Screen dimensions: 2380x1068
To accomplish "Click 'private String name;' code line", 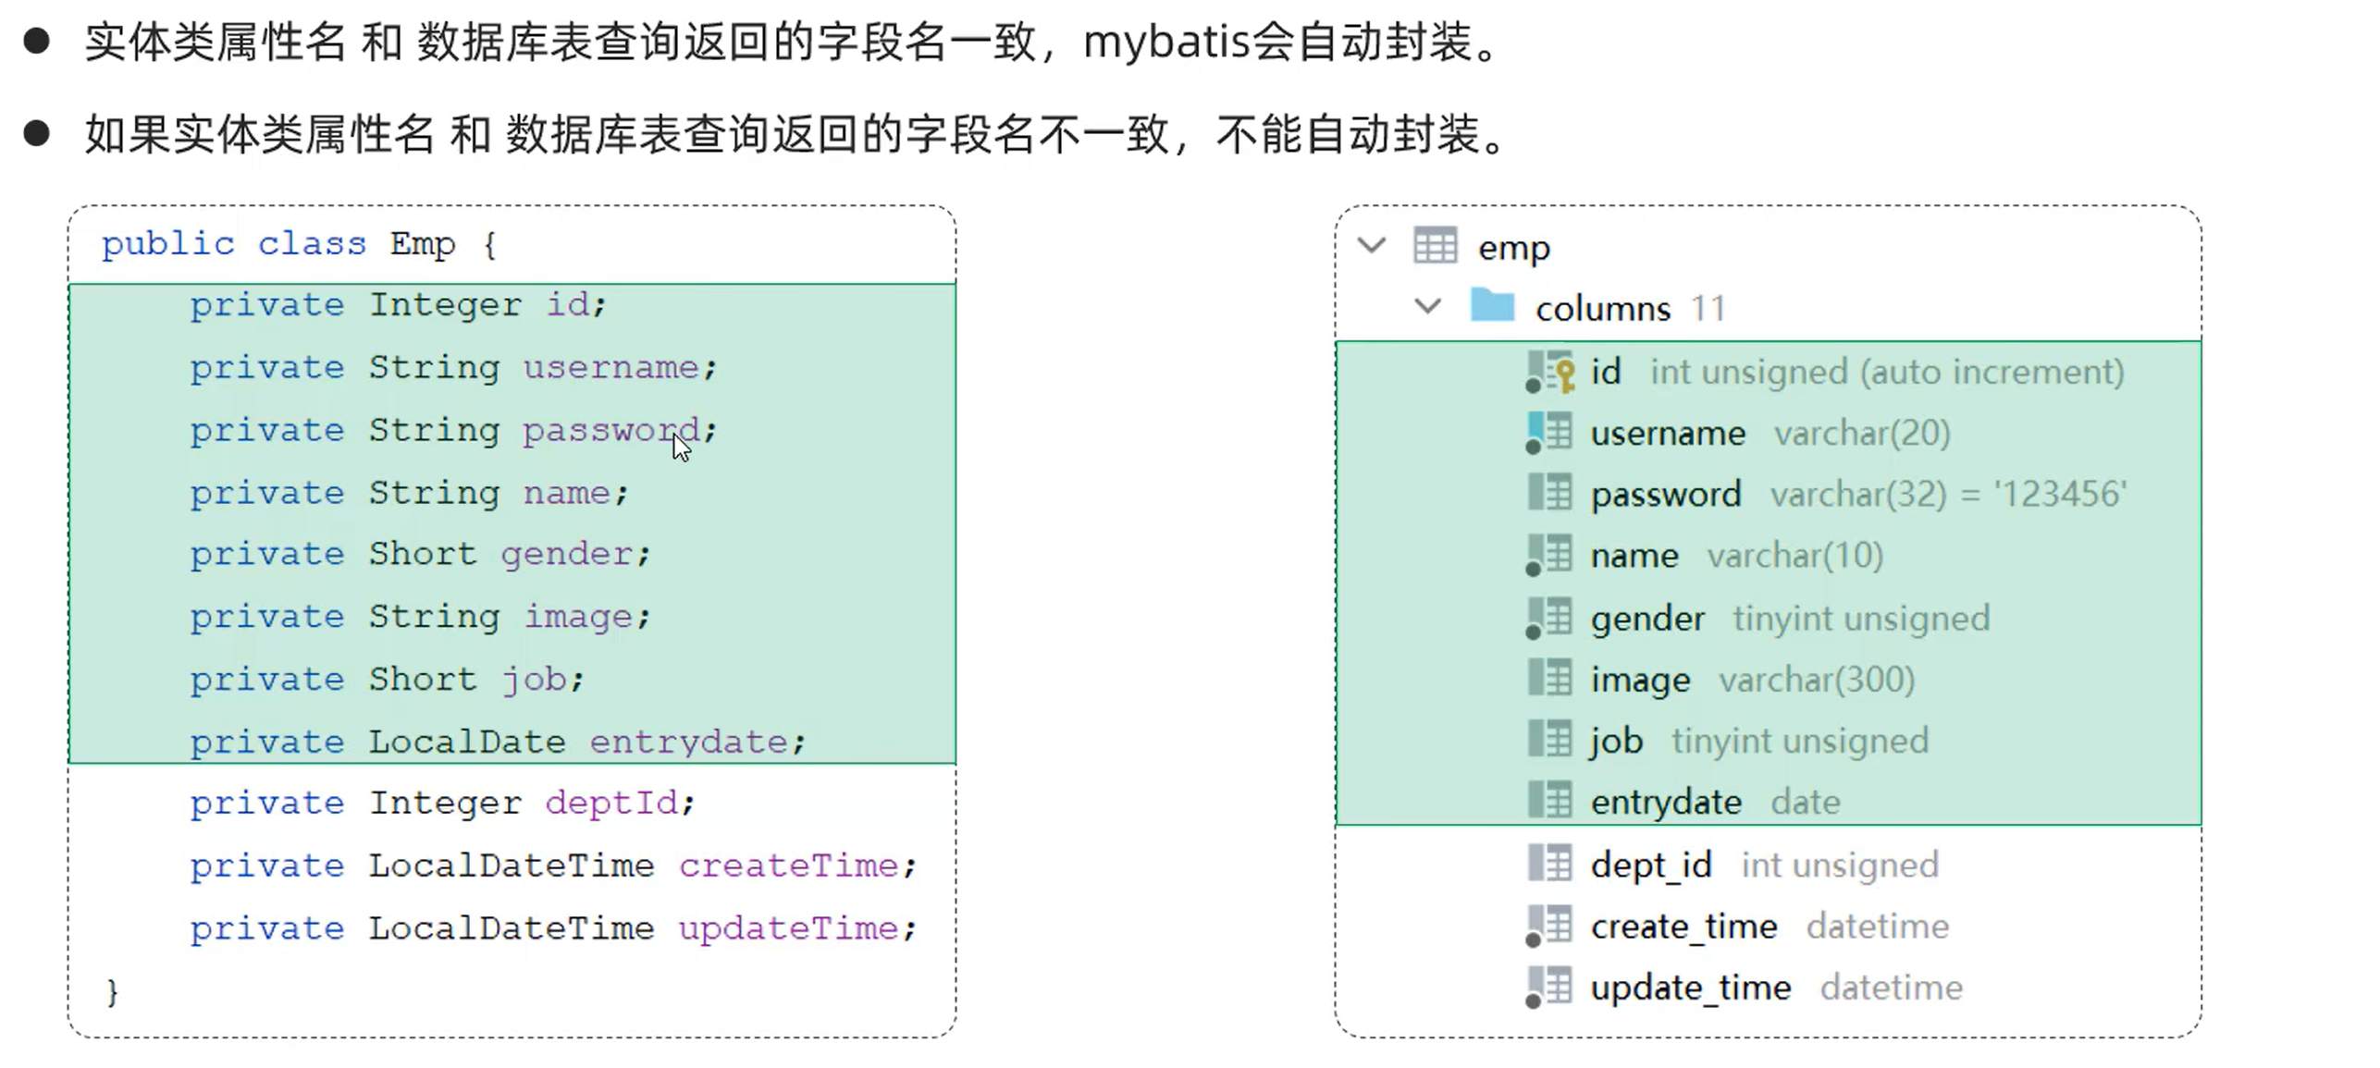I will click(x=409, y=494).
